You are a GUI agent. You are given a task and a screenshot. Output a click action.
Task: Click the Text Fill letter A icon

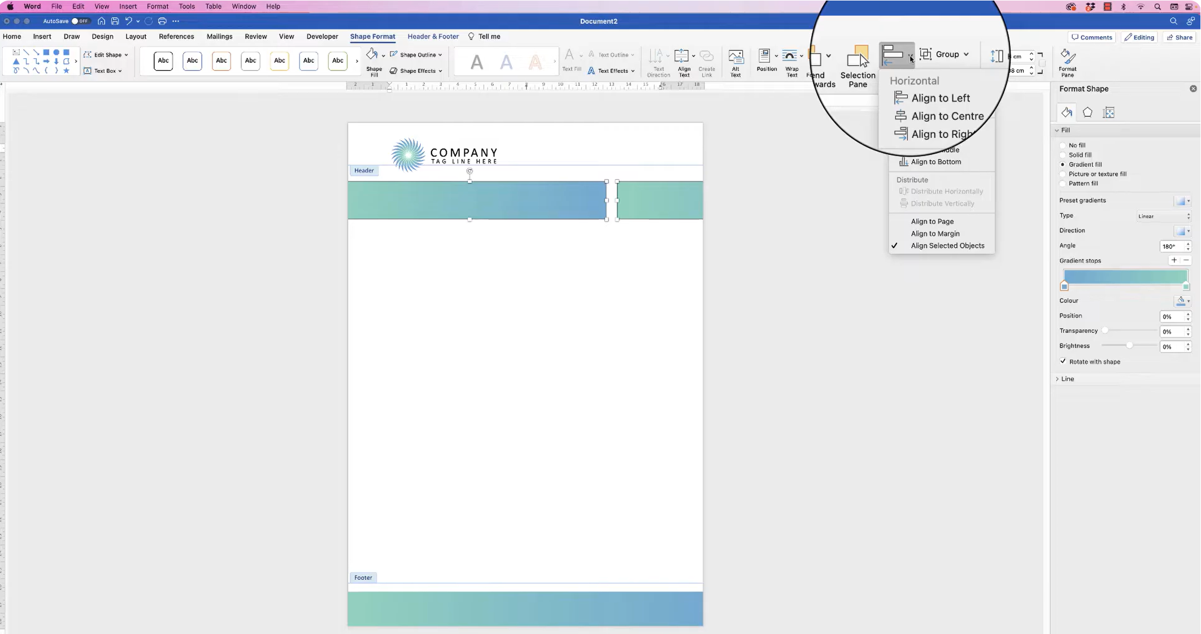coord(569,55)
